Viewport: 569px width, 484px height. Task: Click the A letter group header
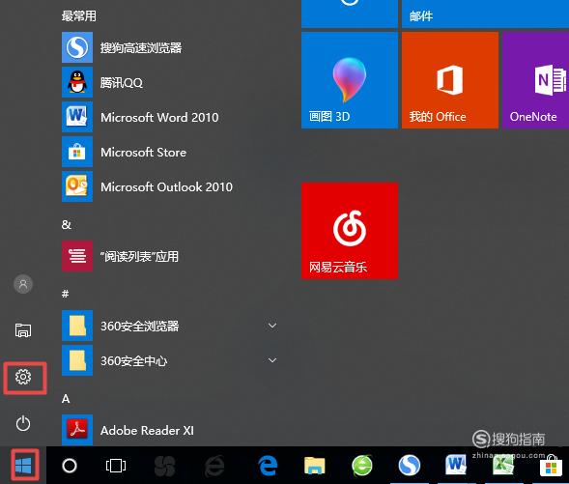[x=66, y=399]
